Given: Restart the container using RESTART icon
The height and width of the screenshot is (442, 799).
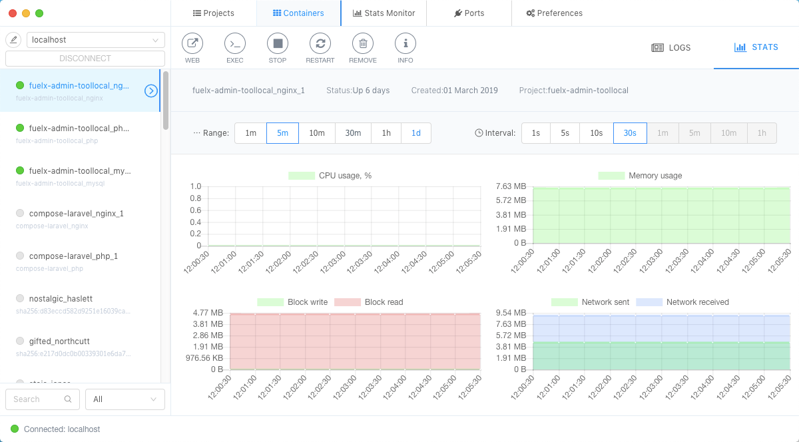Looking at the screenshot, I should 320,44.
